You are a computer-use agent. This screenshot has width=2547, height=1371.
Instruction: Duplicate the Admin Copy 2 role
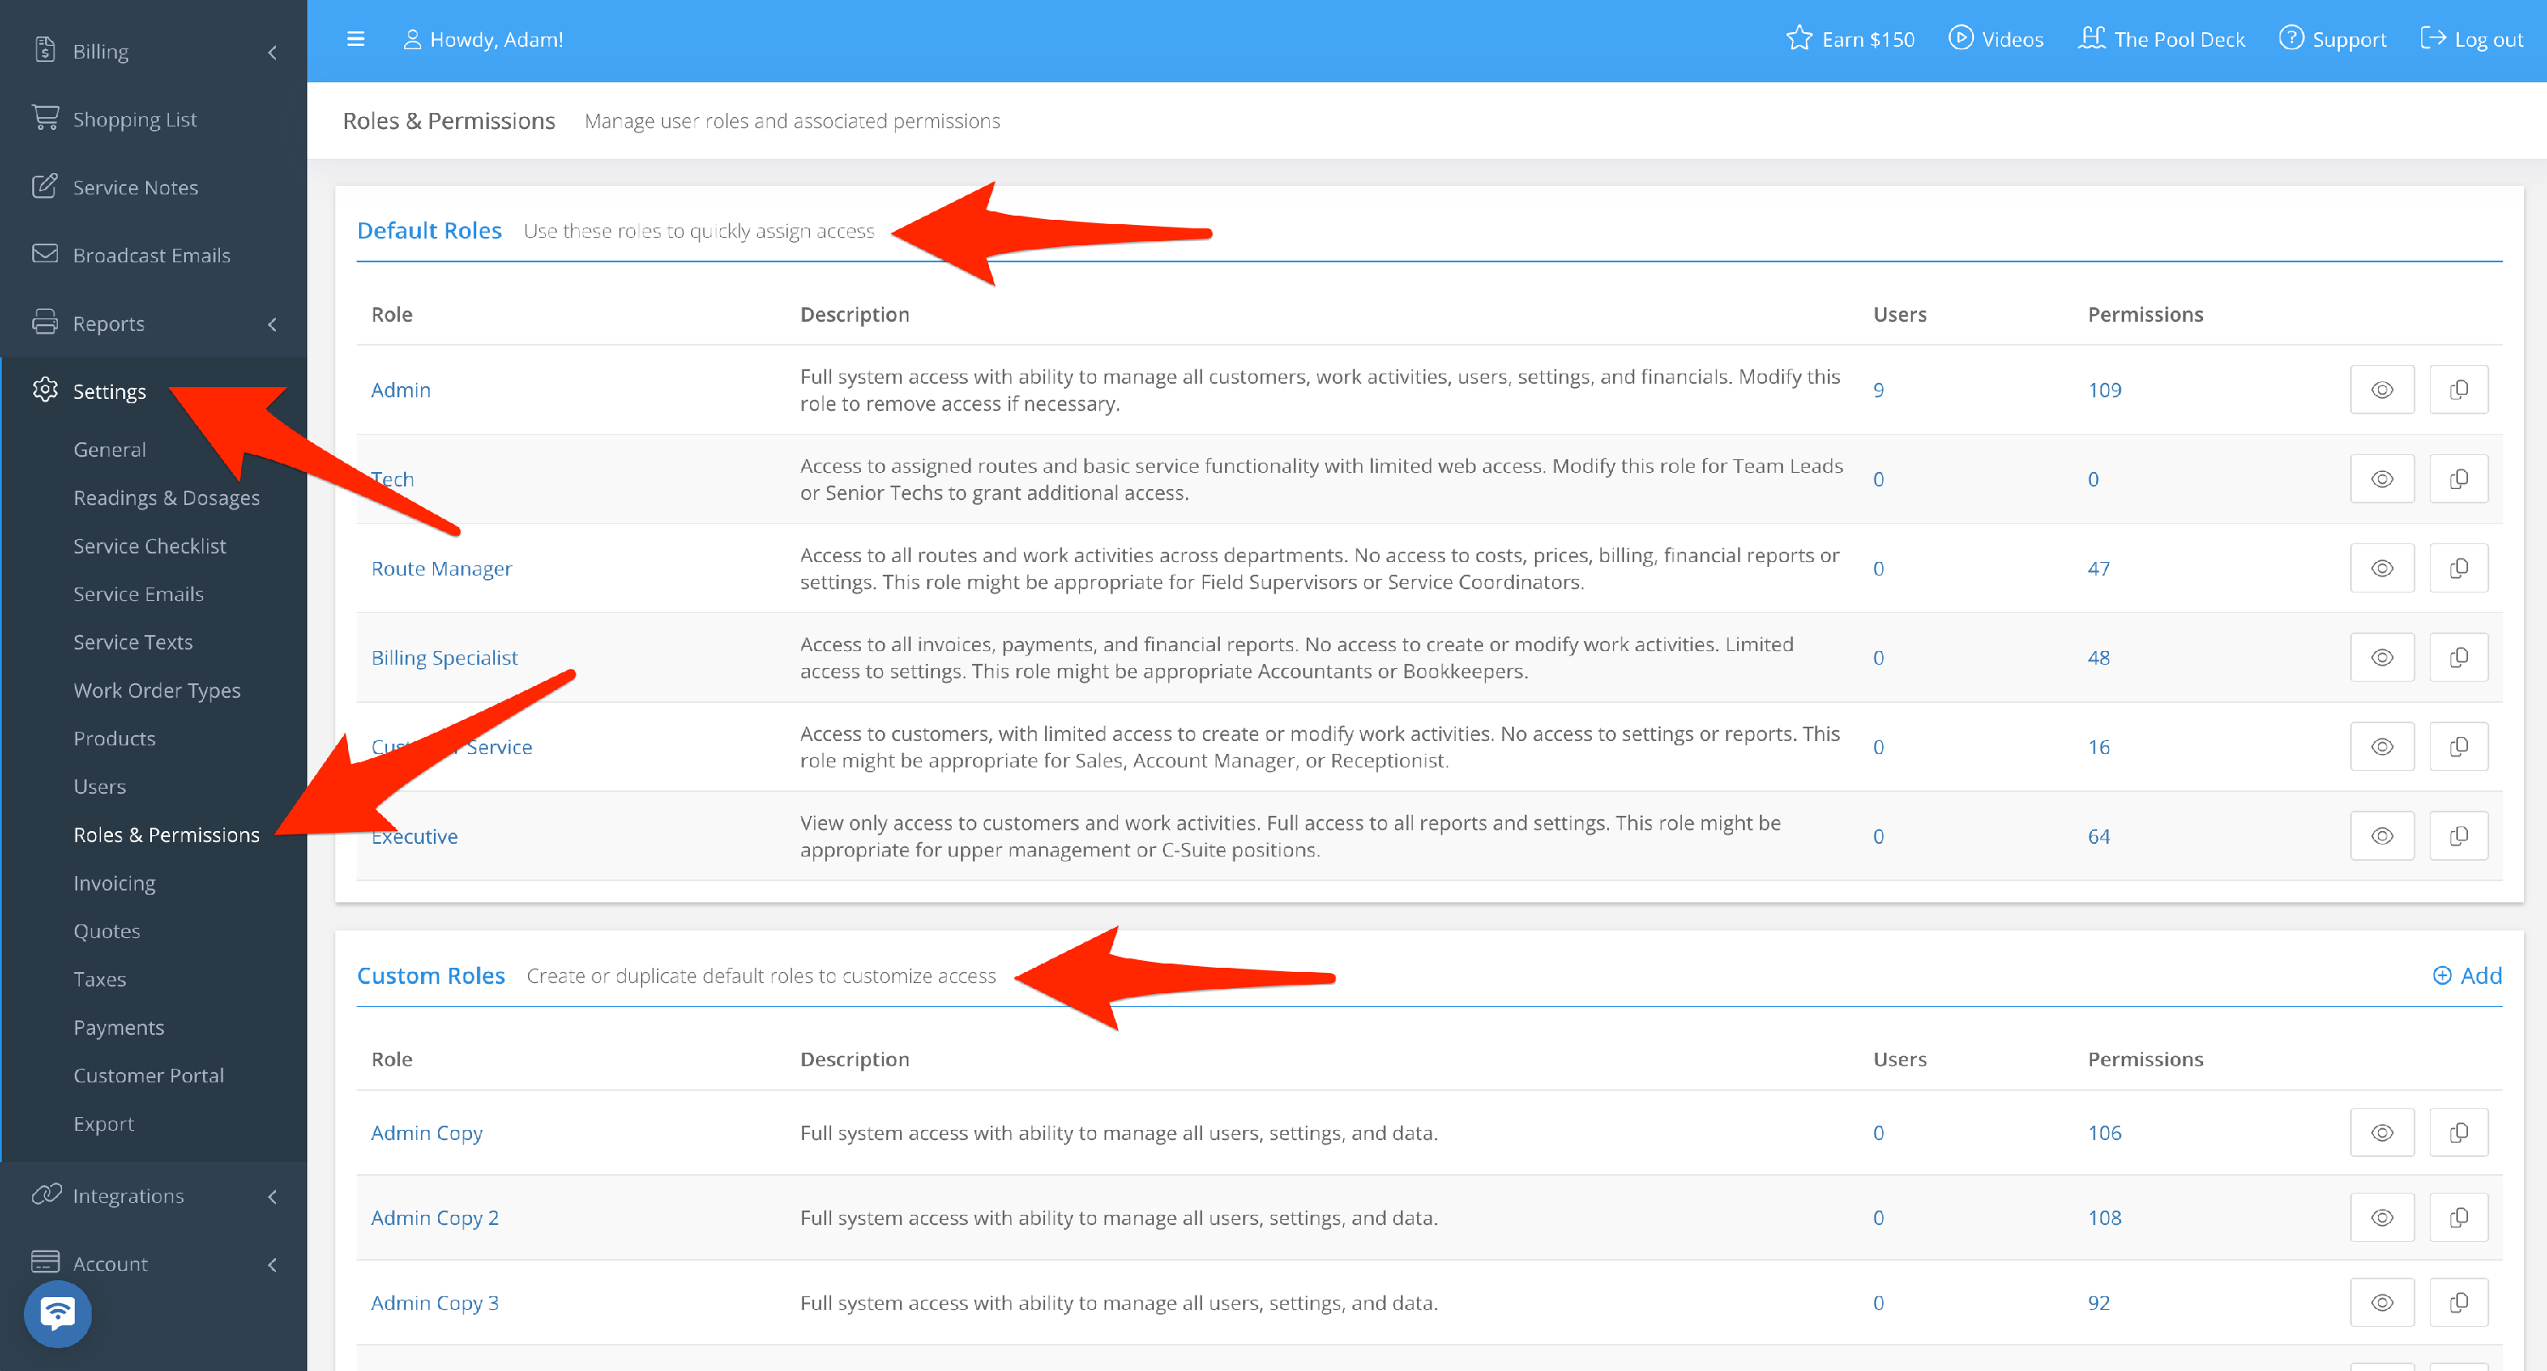[x=2458, y=1218]
